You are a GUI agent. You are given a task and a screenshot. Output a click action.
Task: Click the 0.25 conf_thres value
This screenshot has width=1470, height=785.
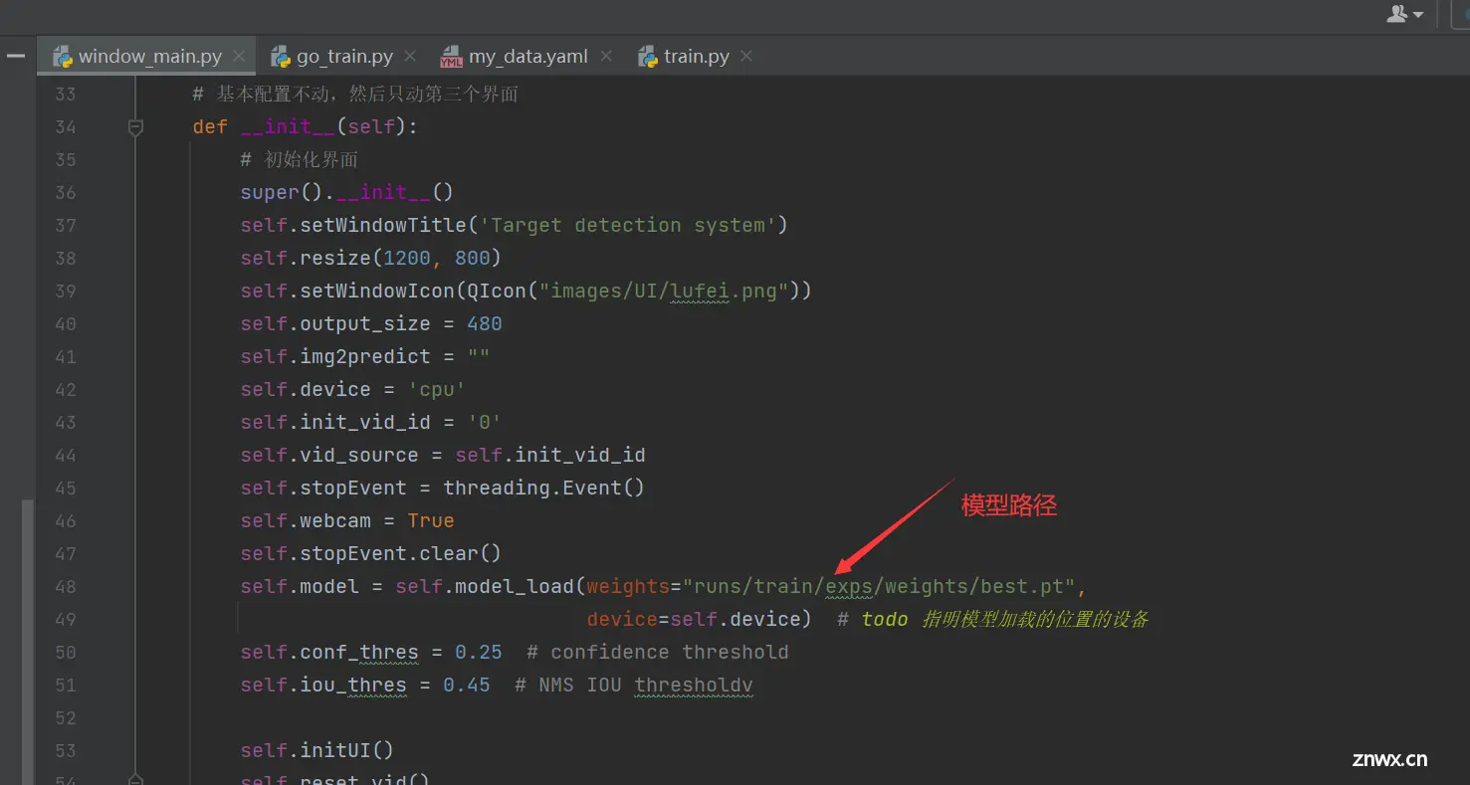(x=479, y=652)
